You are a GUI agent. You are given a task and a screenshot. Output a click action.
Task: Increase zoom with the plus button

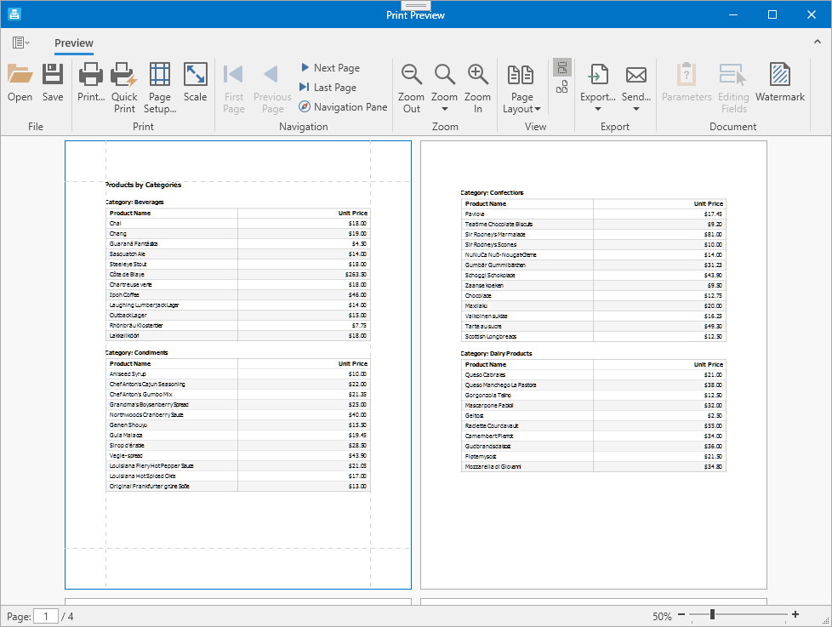click(795, 614)
